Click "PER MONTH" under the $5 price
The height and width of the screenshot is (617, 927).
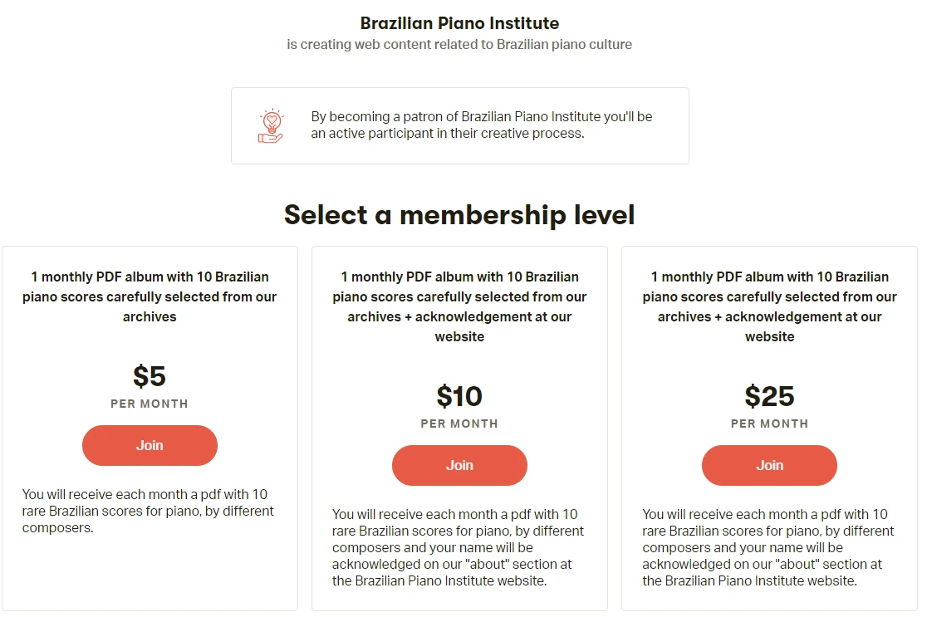[x=150, y=404]
